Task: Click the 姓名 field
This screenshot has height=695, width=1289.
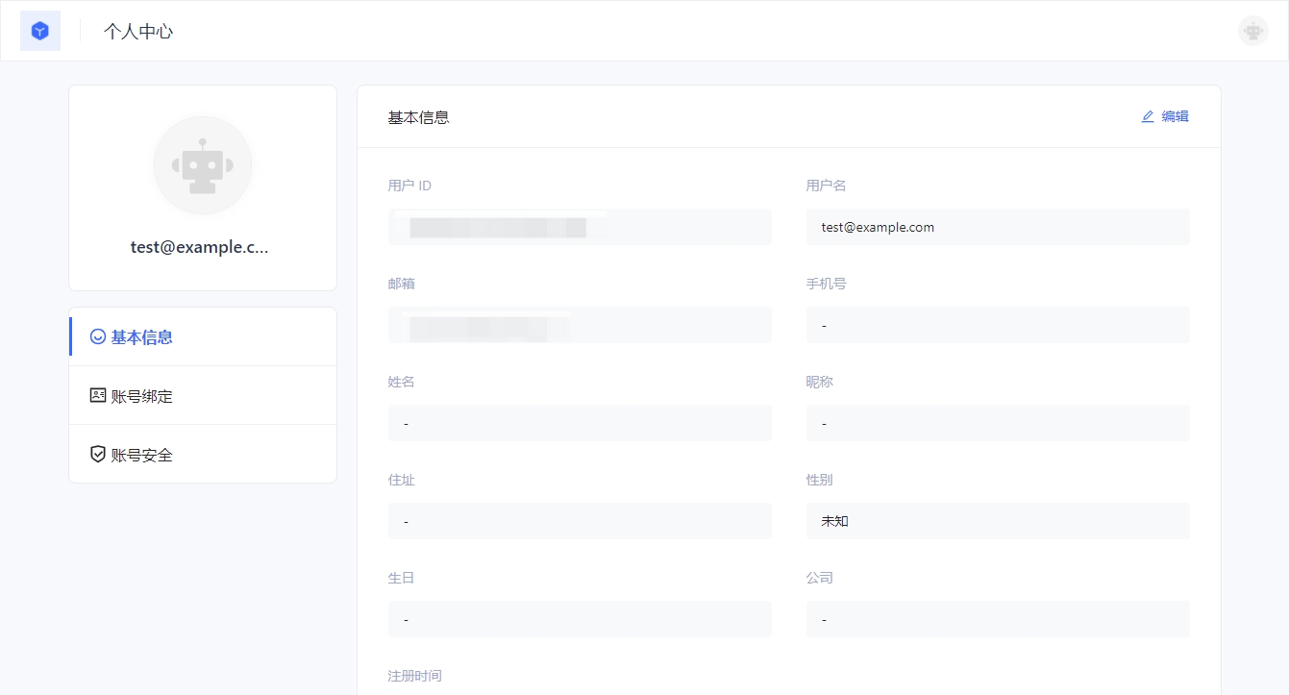Action: tap(580, 423)
